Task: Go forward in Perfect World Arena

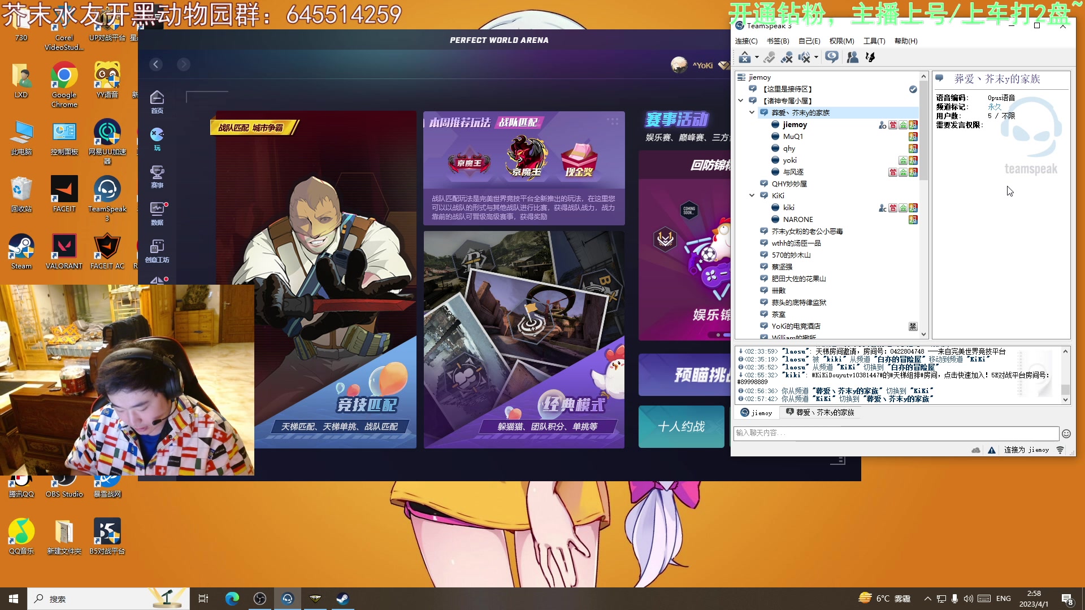Action: (x=184, y=64)
